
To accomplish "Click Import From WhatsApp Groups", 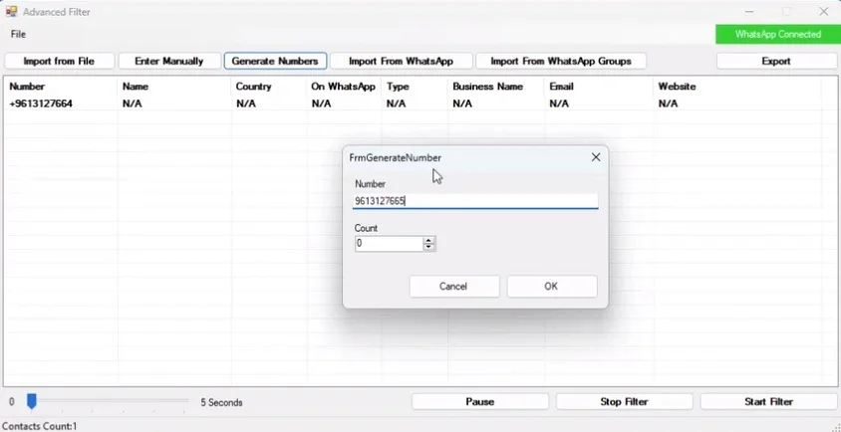I will tap(560, 61).
